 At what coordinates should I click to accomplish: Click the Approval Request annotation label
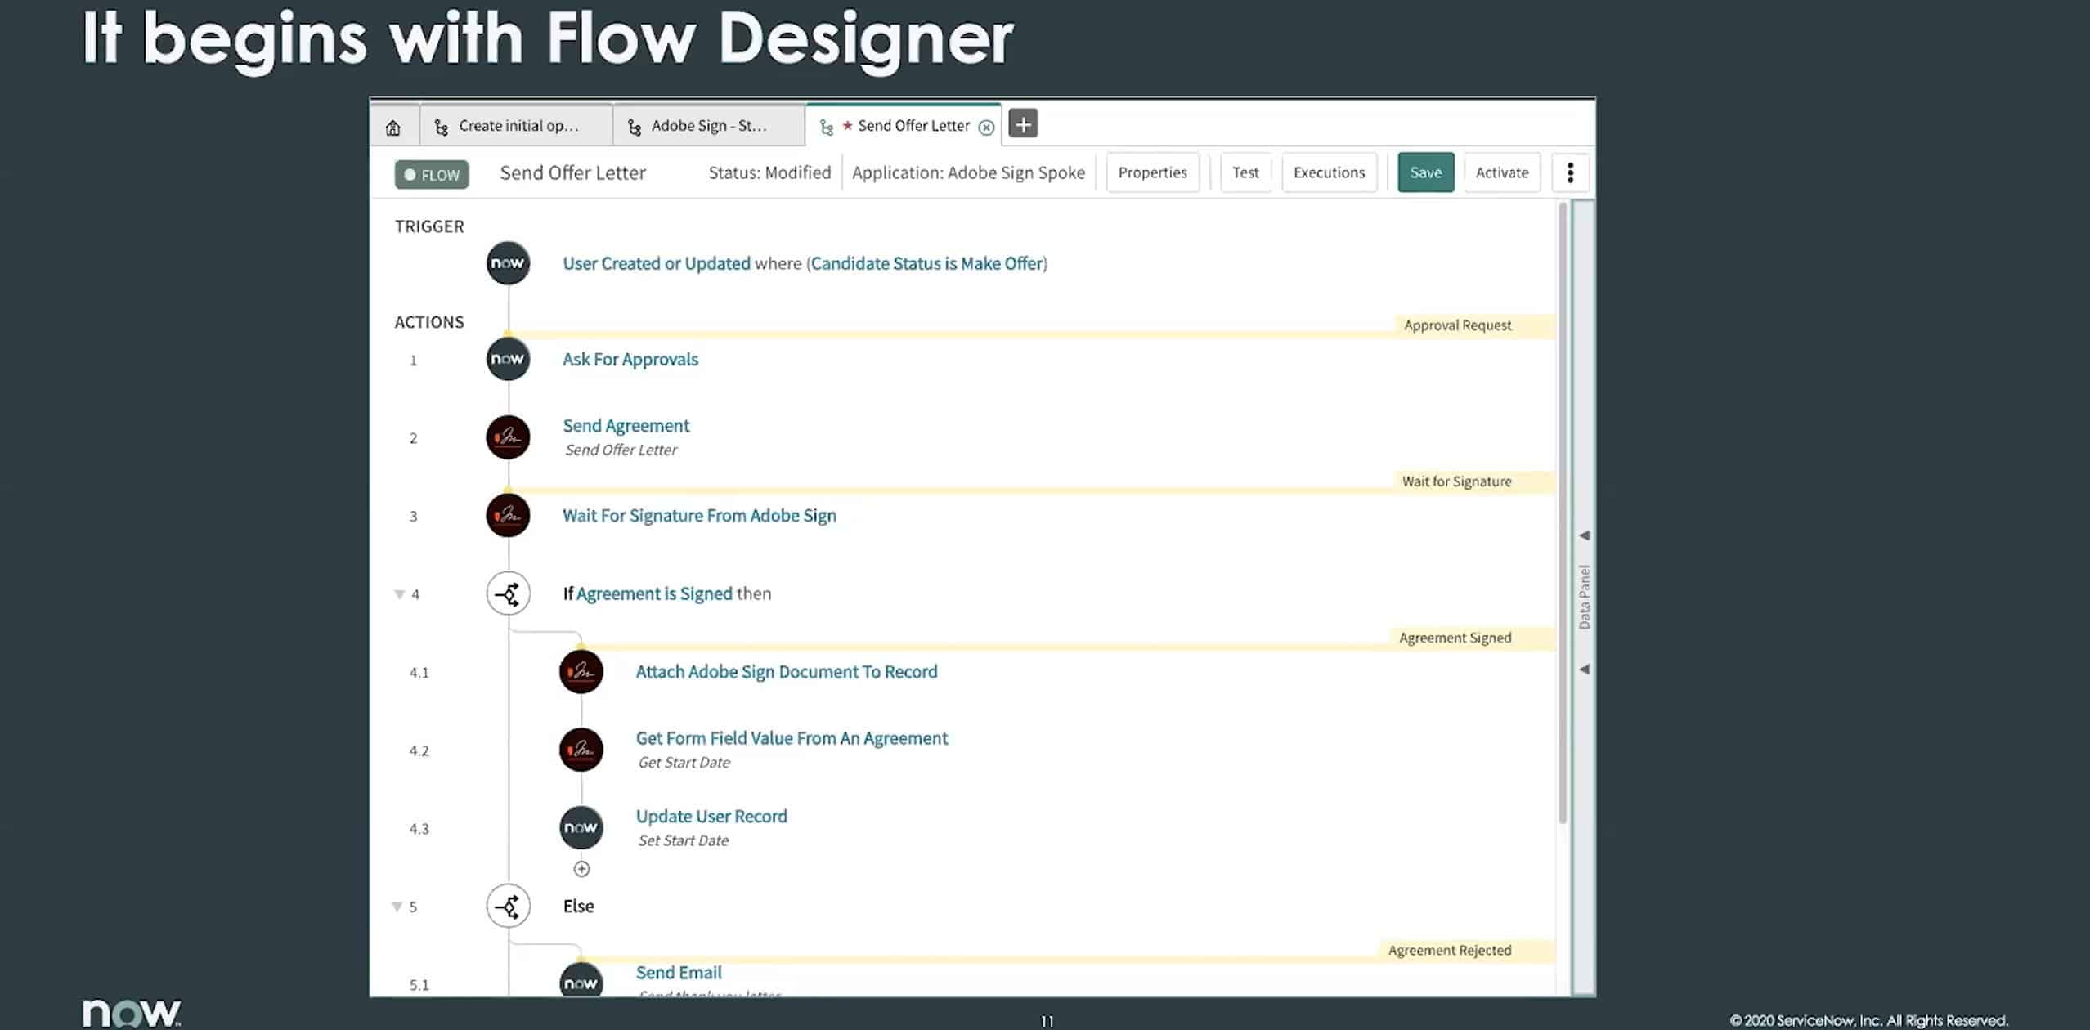coord(1457,325)
